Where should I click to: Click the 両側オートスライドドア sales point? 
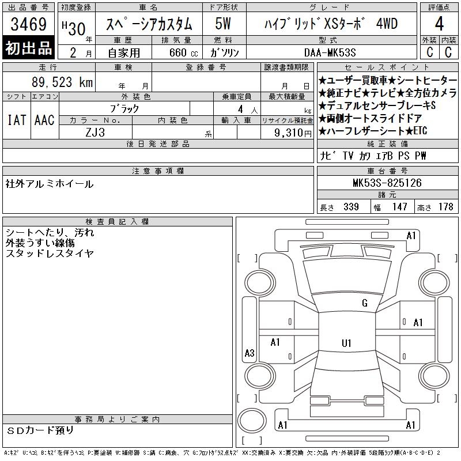[371, 118]
